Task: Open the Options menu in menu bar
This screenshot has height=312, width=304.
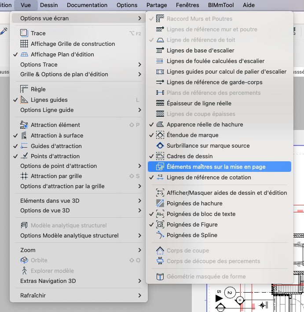Action: (127, 5)
